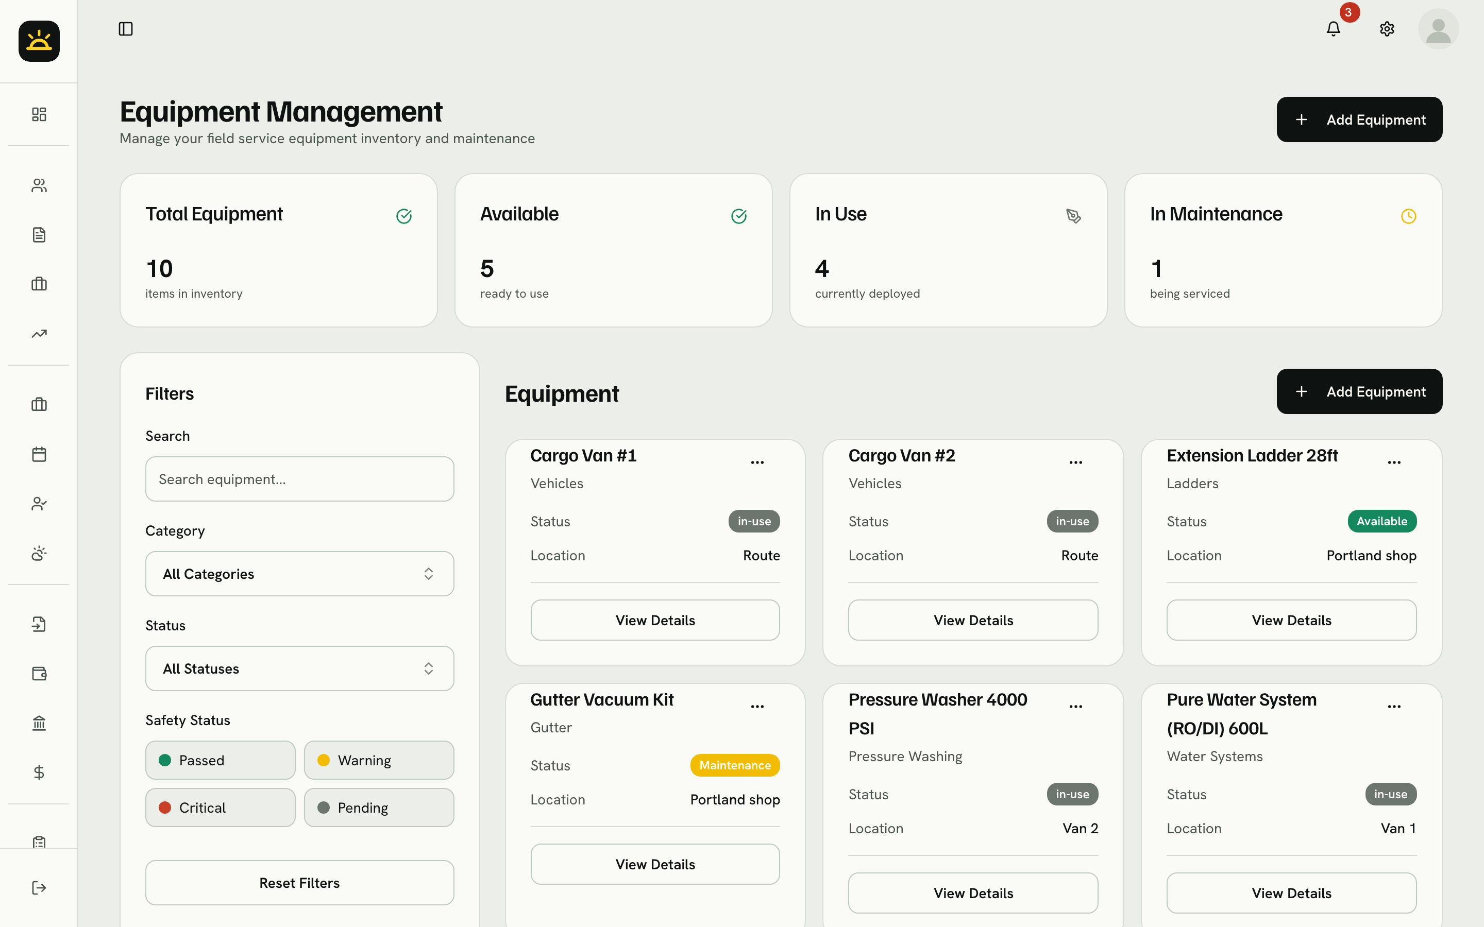Open Pure Water System options menu
1484x927 pixels.
(1394, 706)
